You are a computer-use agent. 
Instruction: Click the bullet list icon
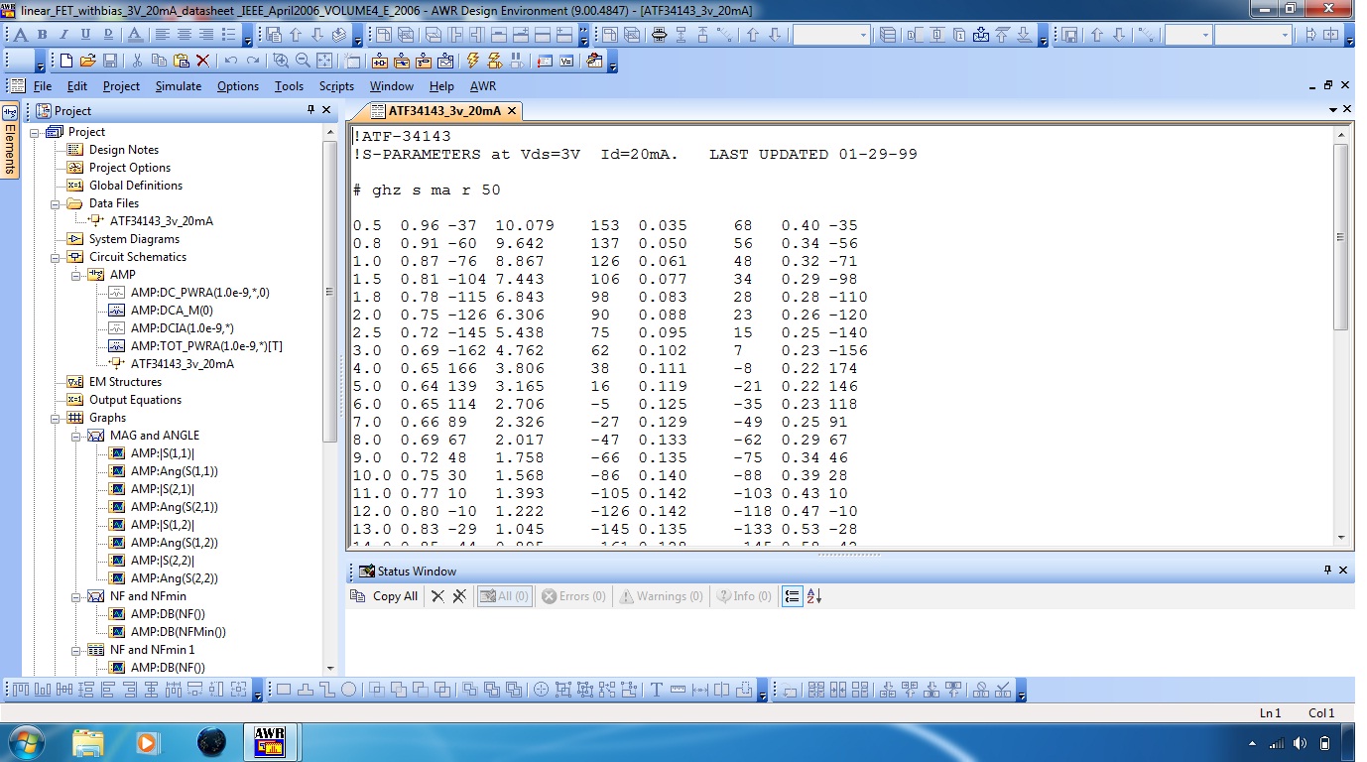tap(228, 35)
